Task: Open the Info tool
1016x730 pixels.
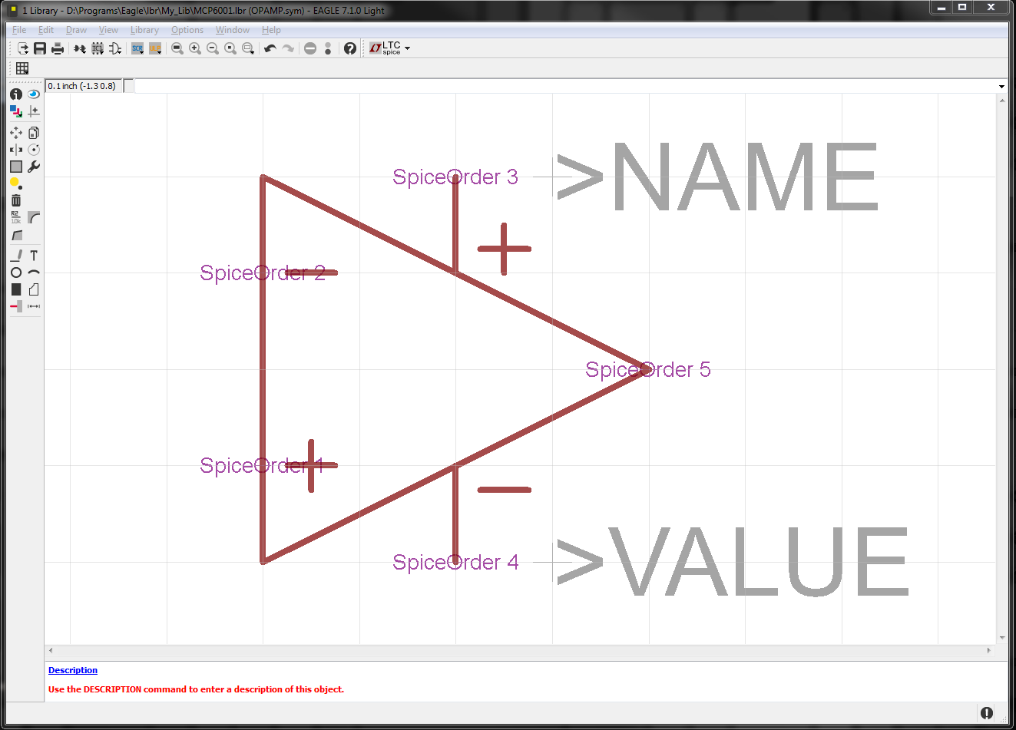Action: 15,94
